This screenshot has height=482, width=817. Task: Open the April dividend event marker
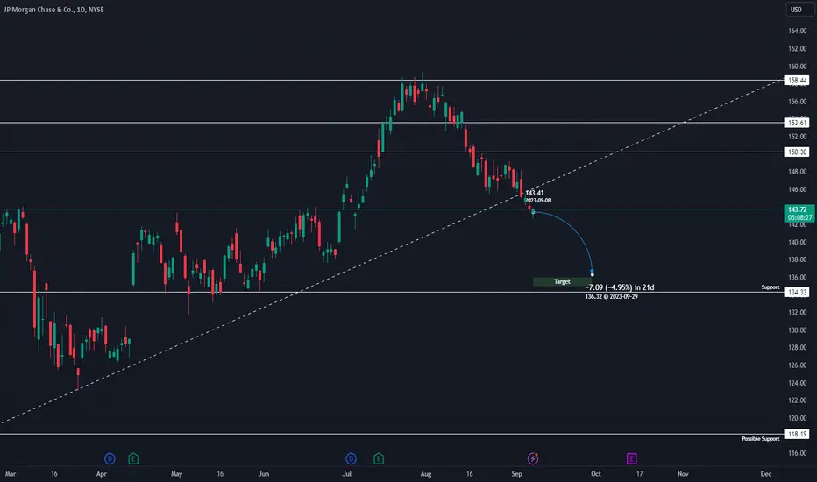click(110, 458)
